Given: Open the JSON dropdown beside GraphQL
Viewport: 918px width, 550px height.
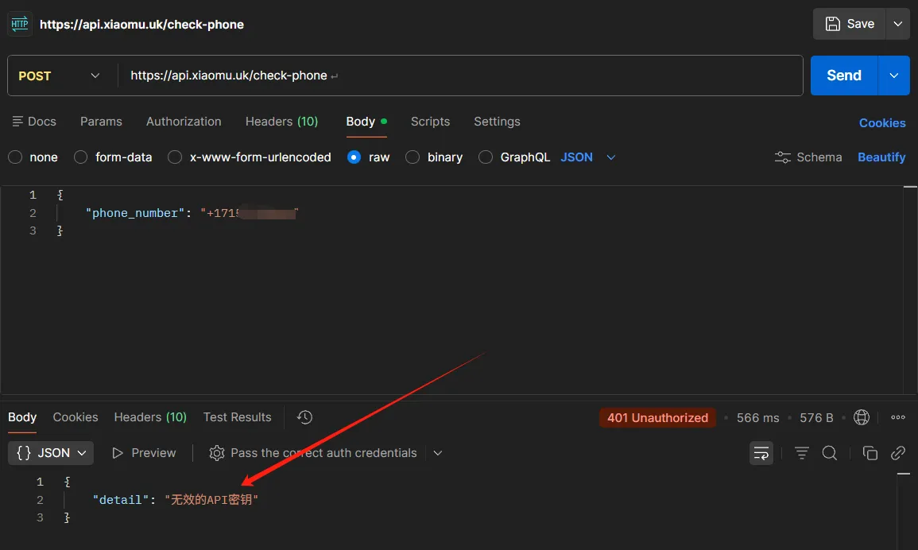Looking at the screenshot, I should tap(588, 157).
